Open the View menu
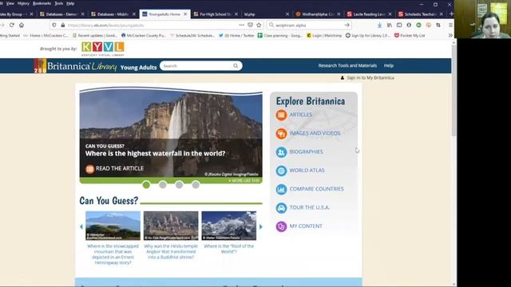 coord(10,3)
